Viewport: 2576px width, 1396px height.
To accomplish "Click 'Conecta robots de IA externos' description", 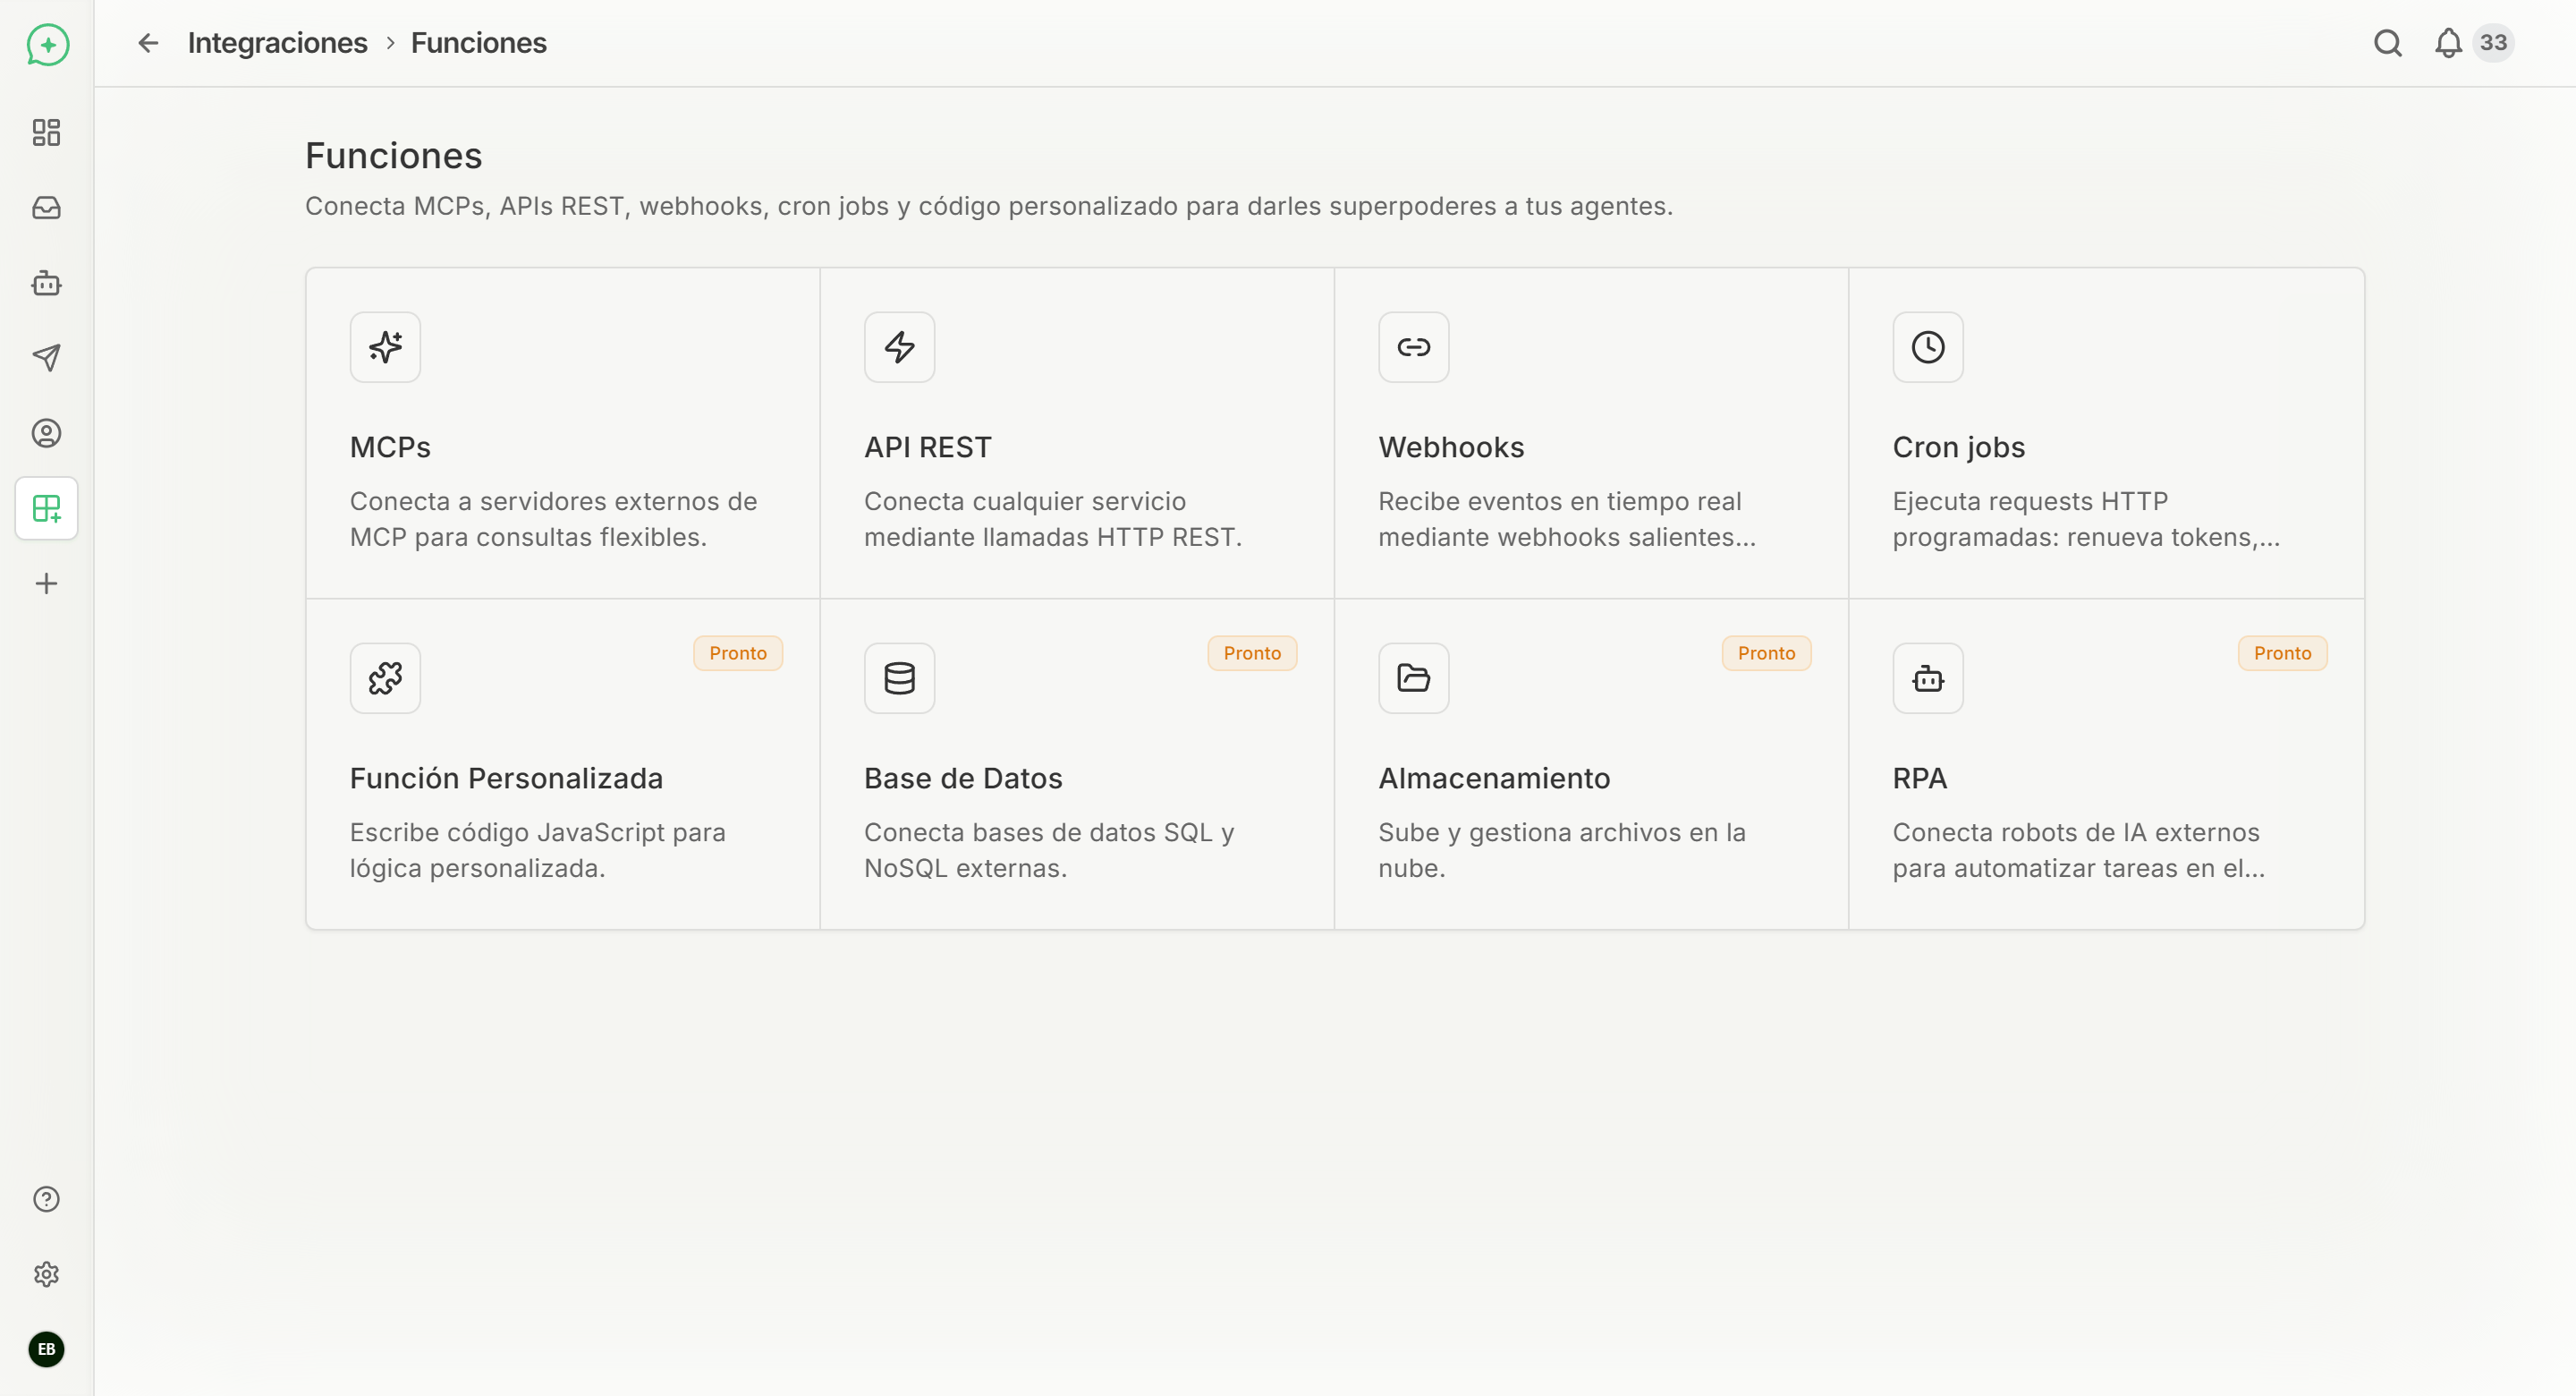I will pos(2078,851).
